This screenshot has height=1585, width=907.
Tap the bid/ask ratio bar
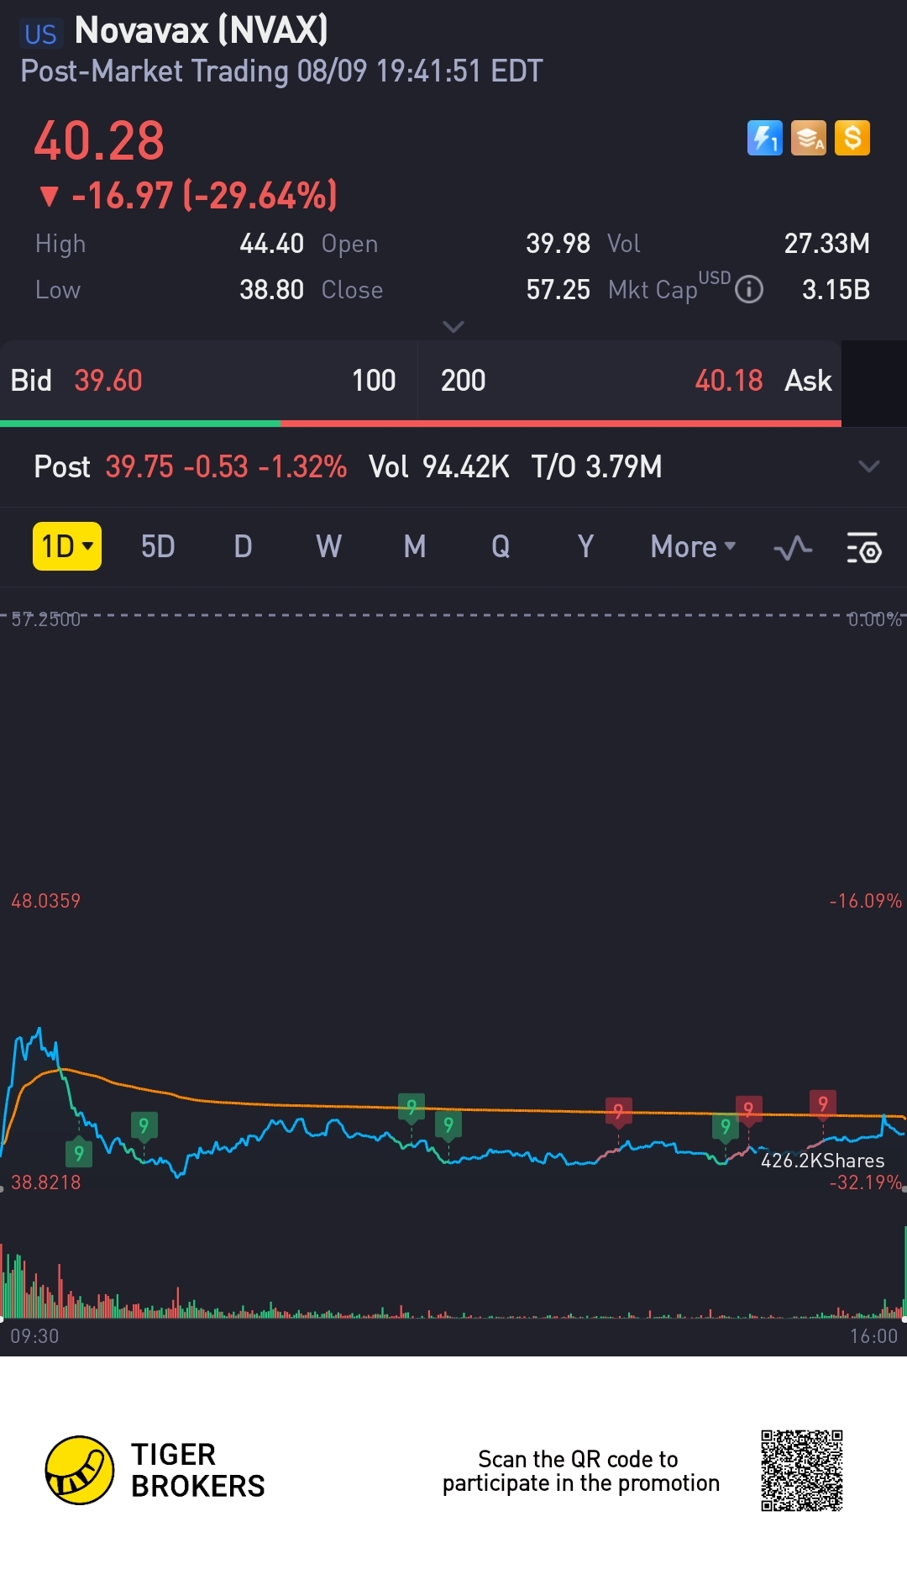(421, 424)
